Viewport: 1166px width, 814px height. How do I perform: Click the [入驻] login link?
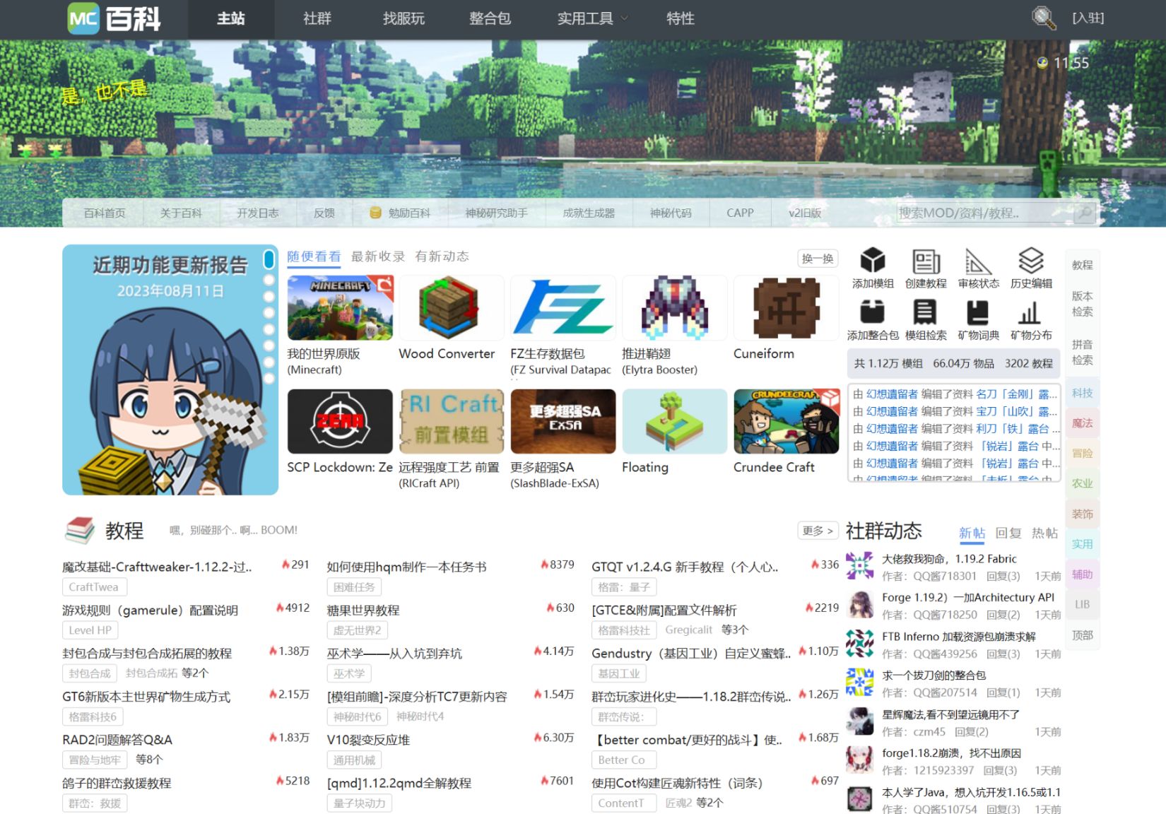[1088, 18]
